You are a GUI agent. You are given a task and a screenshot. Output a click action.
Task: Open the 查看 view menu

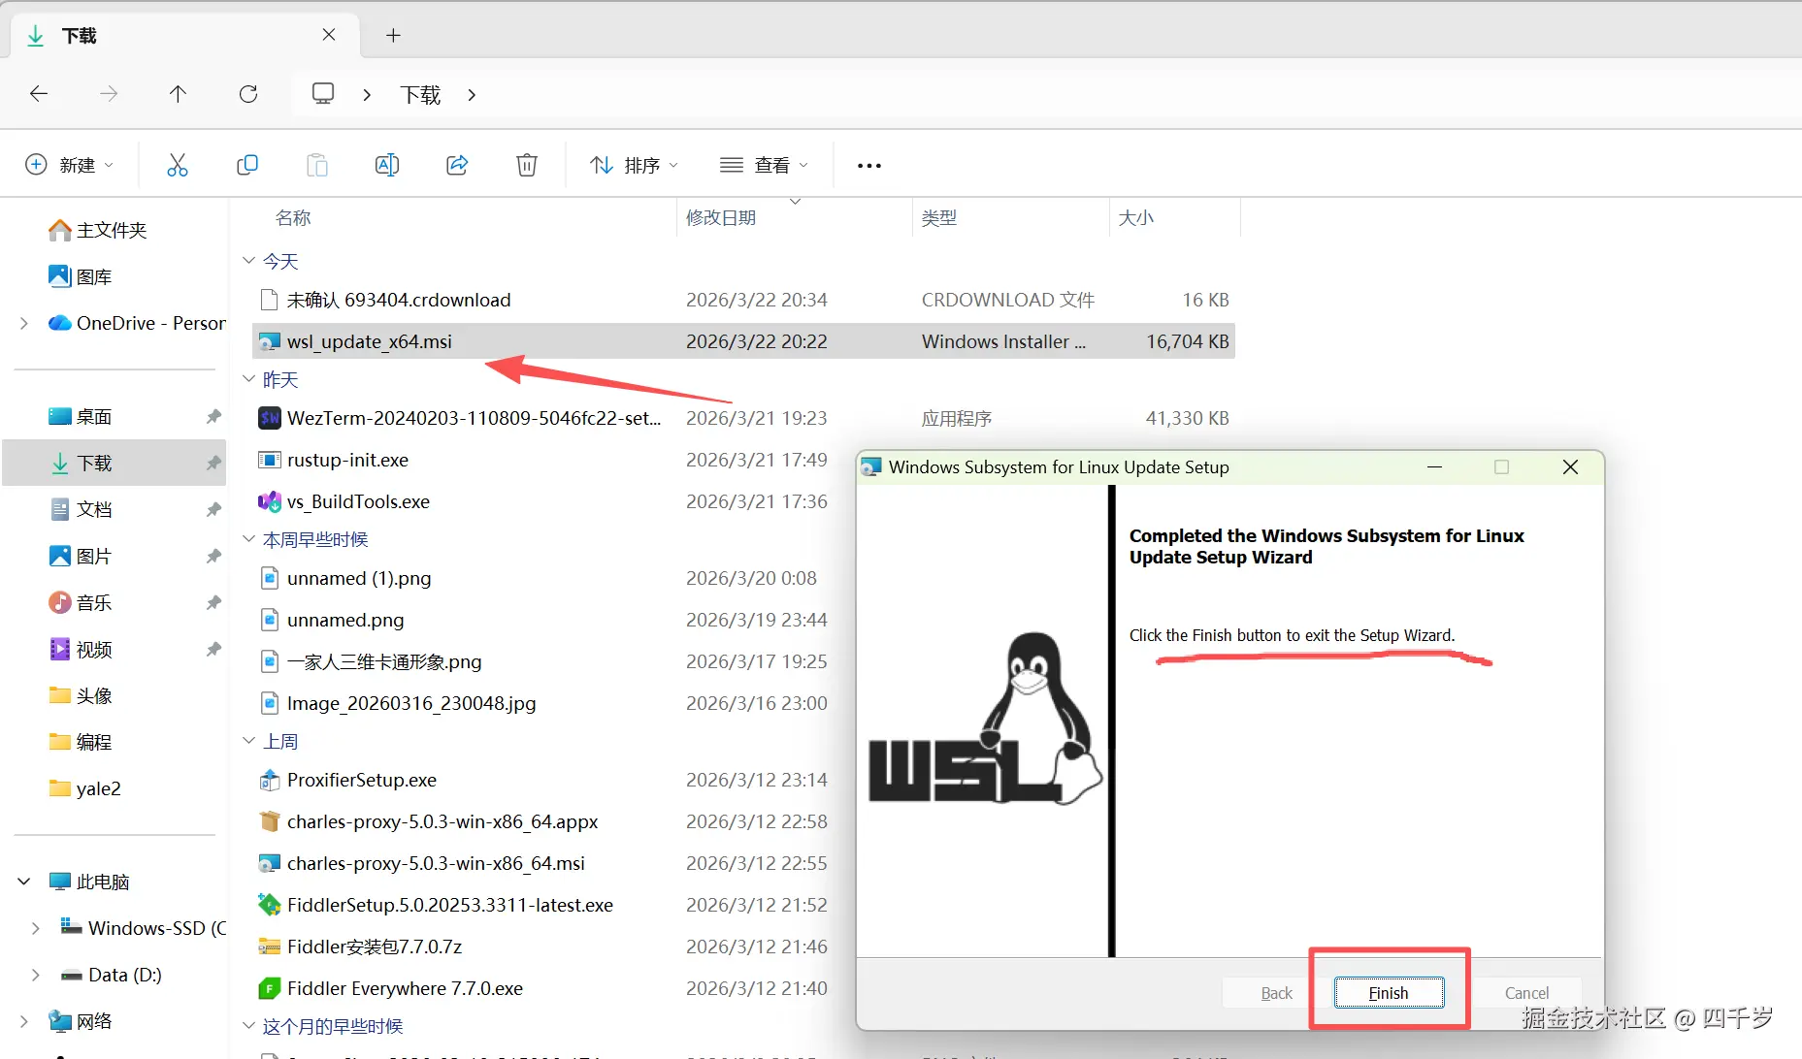[764, 165]
